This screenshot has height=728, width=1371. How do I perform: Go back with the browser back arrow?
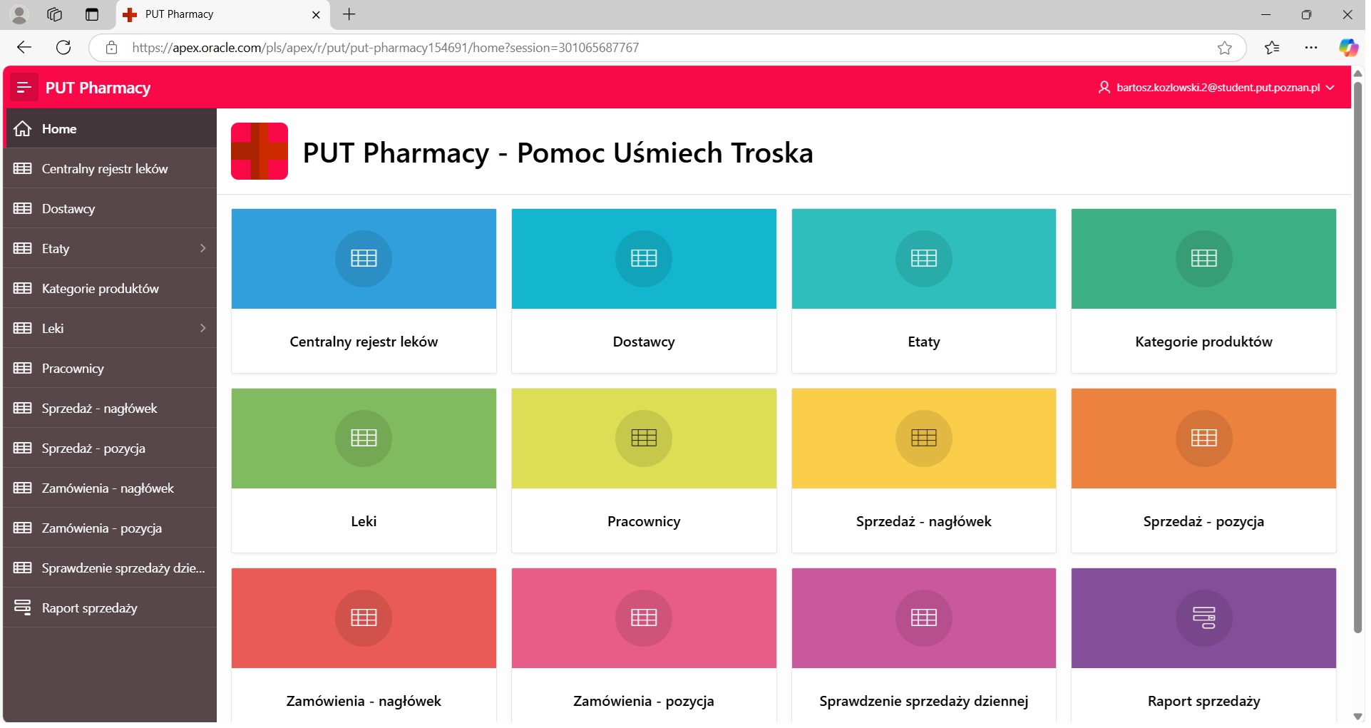pyautogui.click(x=24, y=48)
